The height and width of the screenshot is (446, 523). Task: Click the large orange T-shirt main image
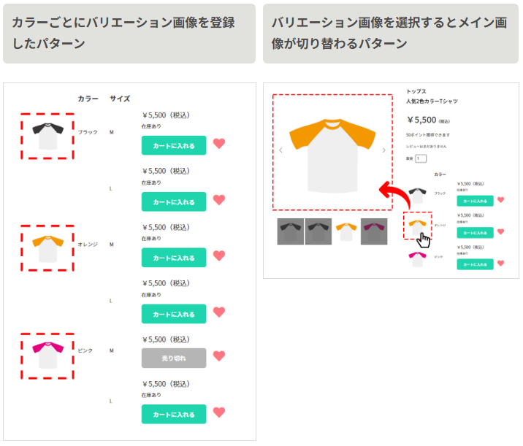click(x=332, y=151)
